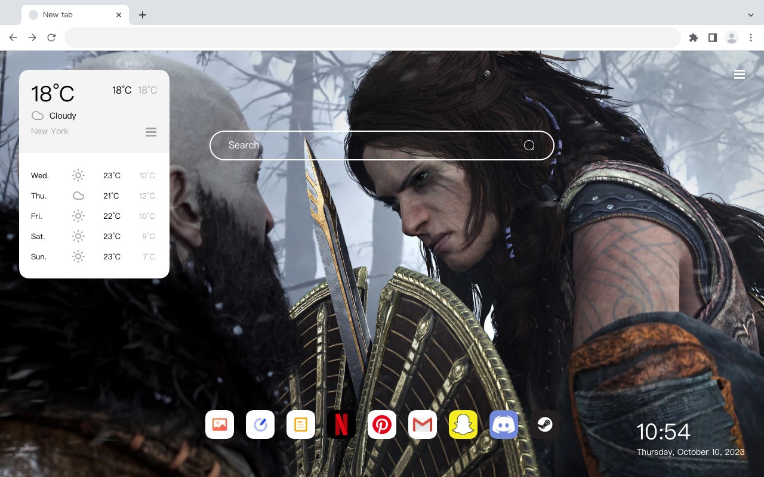
Task: Open the page hamburger menu at top right
Action: [x=740, y=74]
